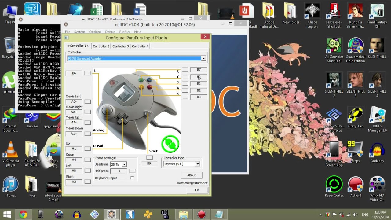Open the Audacity desktop icon
This screenshot has width=391, height=220.
[x=377, y=152]
